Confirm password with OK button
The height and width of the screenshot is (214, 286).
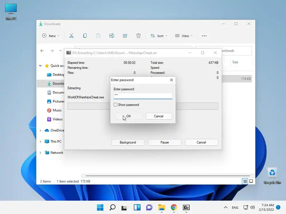(128, 116)
